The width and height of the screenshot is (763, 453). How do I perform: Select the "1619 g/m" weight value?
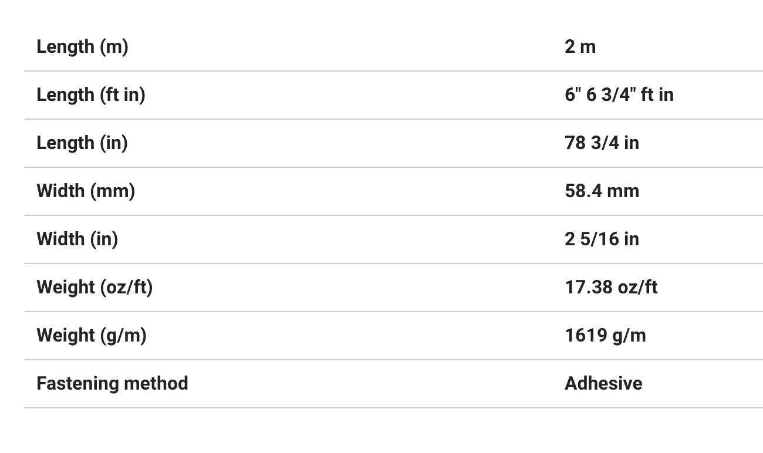pos(605,335)
